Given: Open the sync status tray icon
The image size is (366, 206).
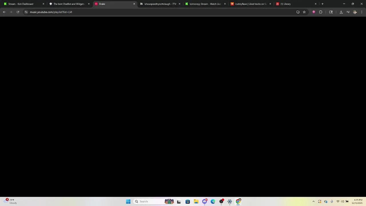Looking at the screenshot, I should pos(320,201).
